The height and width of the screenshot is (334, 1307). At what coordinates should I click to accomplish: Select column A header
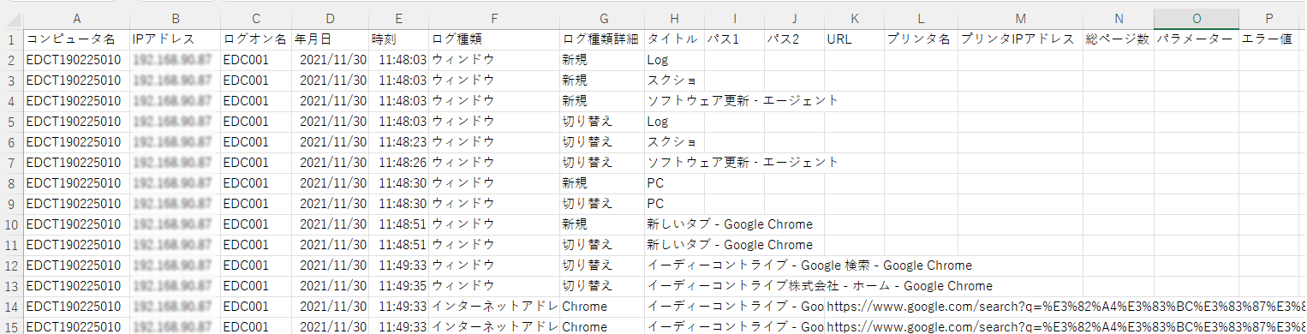[77, 19]
